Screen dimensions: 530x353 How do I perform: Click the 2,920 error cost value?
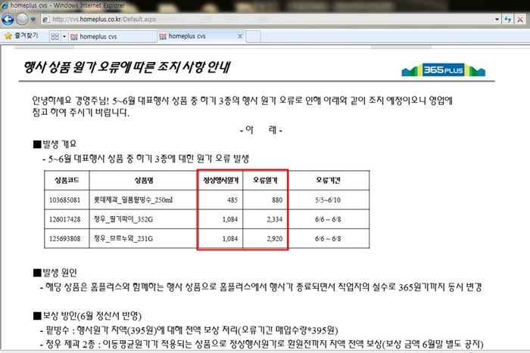coord(274,239)
